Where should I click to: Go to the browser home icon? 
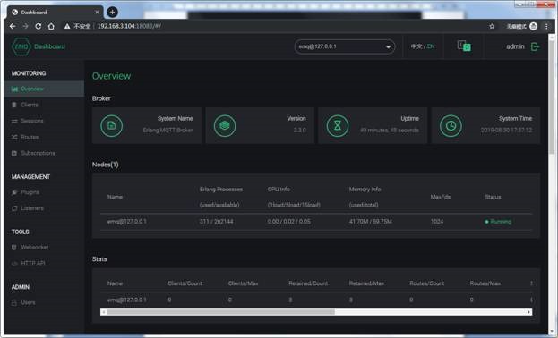51,26
